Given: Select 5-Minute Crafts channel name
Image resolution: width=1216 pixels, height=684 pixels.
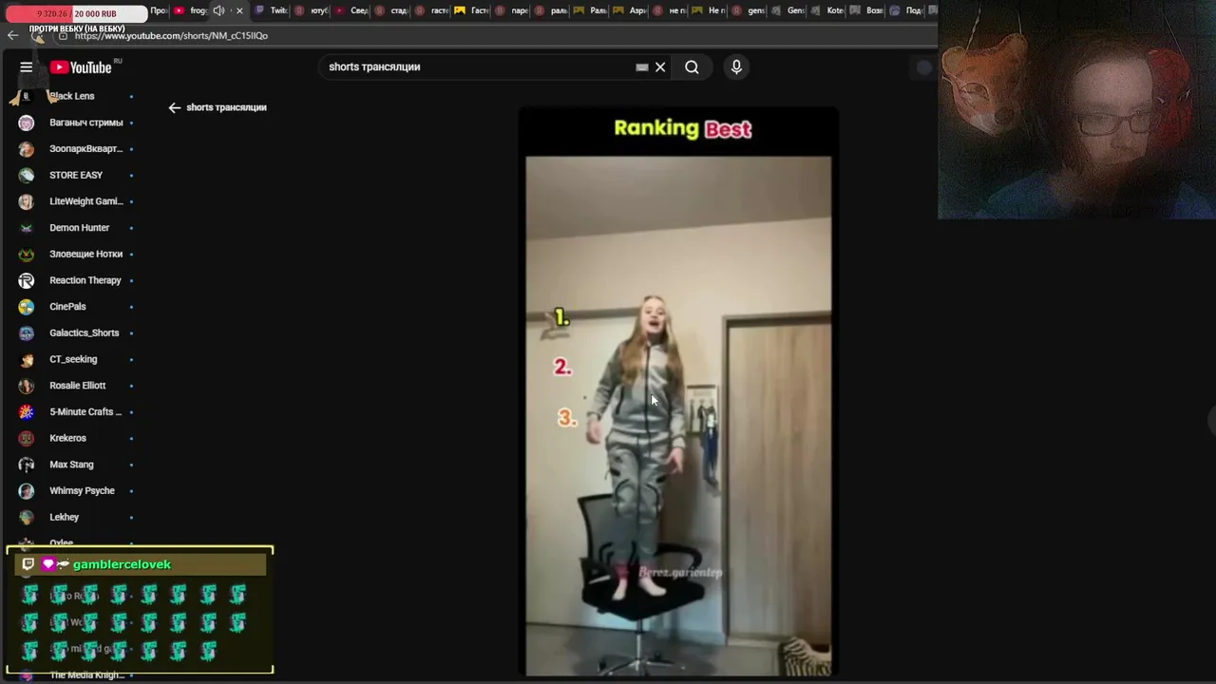Looking at the screenshot, I should (x=85, y=411).
